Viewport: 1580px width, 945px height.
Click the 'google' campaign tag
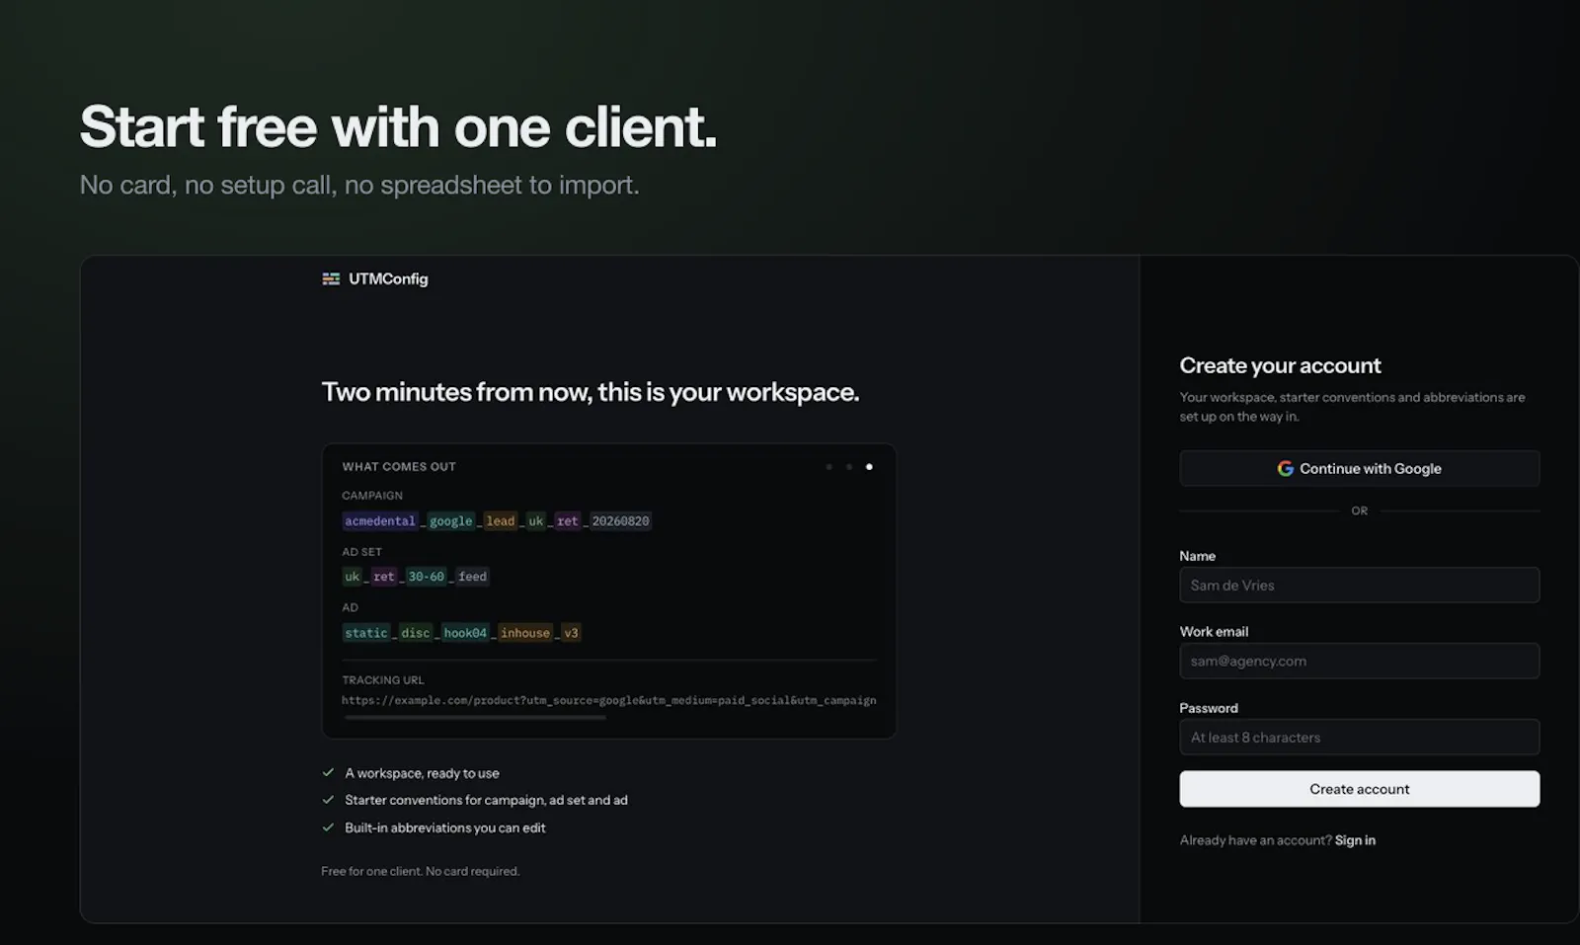point(450,521)
